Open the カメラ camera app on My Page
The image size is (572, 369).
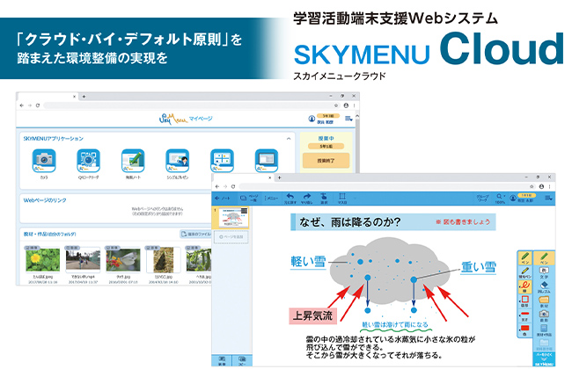pos(44,160)
